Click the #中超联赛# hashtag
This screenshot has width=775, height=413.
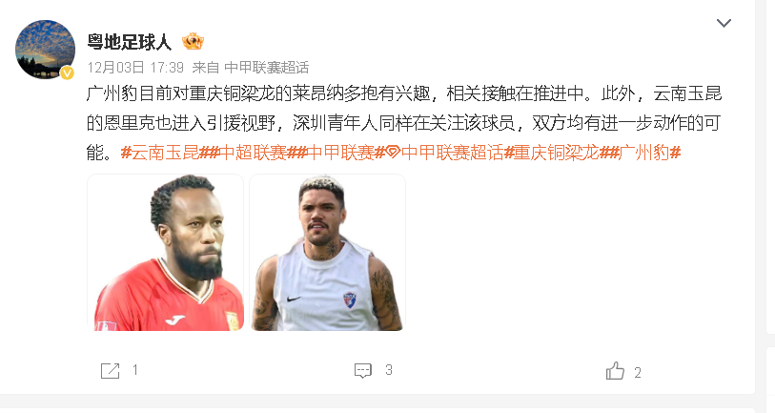pyautogui.click(x=253, y=153)
